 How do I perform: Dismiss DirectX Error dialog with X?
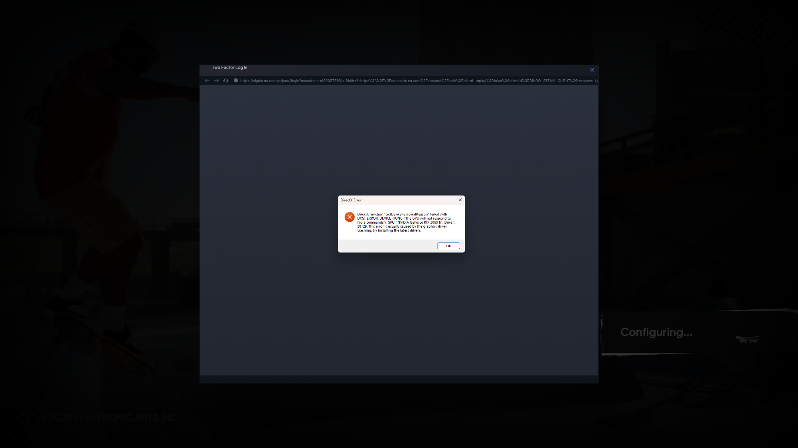tap(460, 200)
